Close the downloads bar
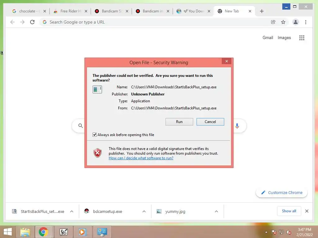Viewport: 318px width, 238px height. (x=307, y=211)
